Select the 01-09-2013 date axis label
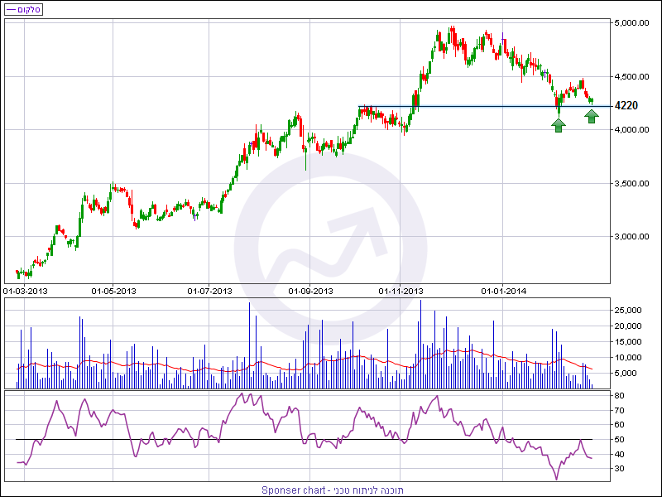This screenshot has width=662, height=497. [310, 292]
